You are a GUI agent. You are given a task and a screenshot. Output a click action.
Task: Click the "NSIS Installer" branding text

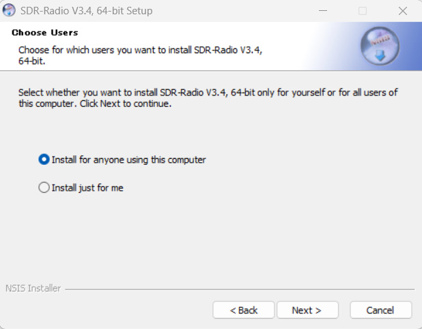coord(33,288)
